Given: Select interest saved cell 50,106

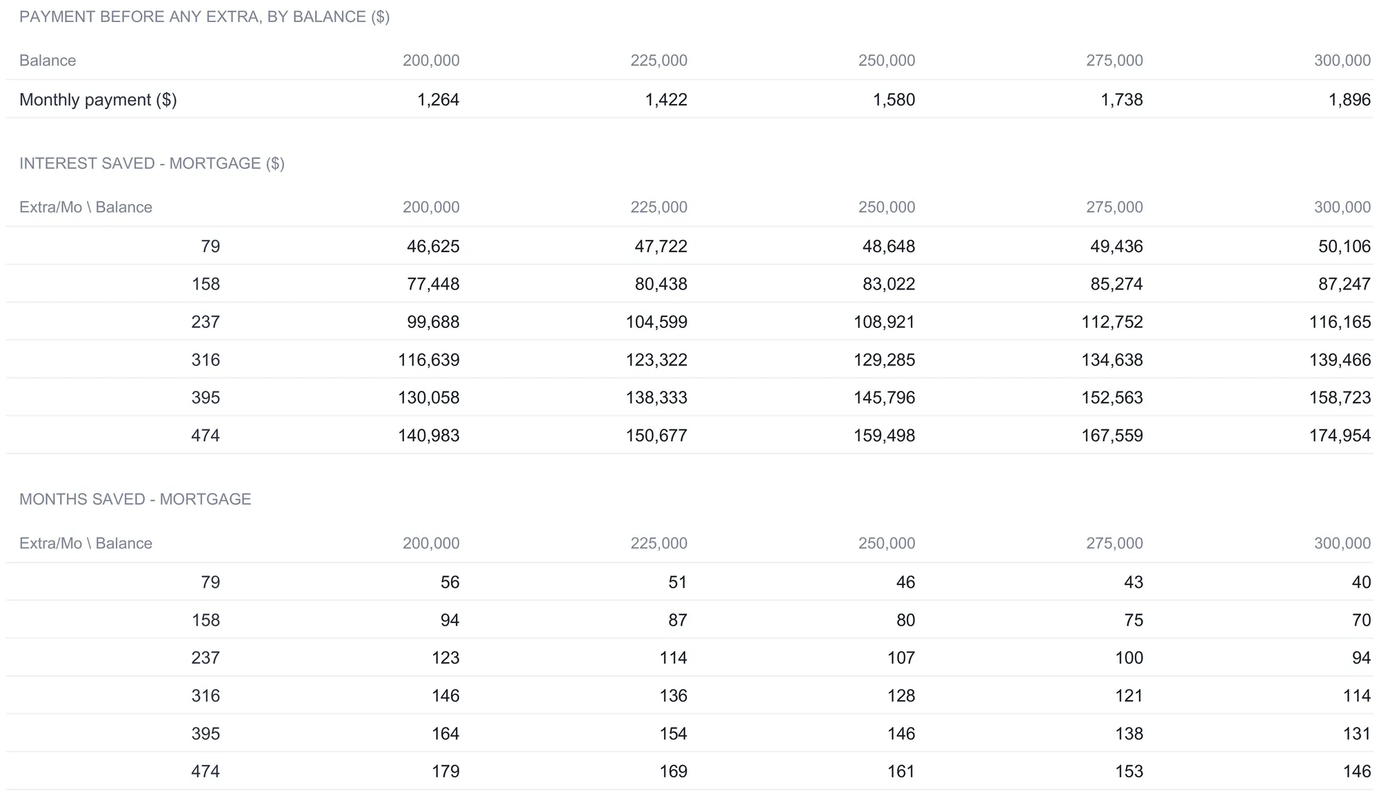Looking at the screenshot, I should tap(1345, 246).
